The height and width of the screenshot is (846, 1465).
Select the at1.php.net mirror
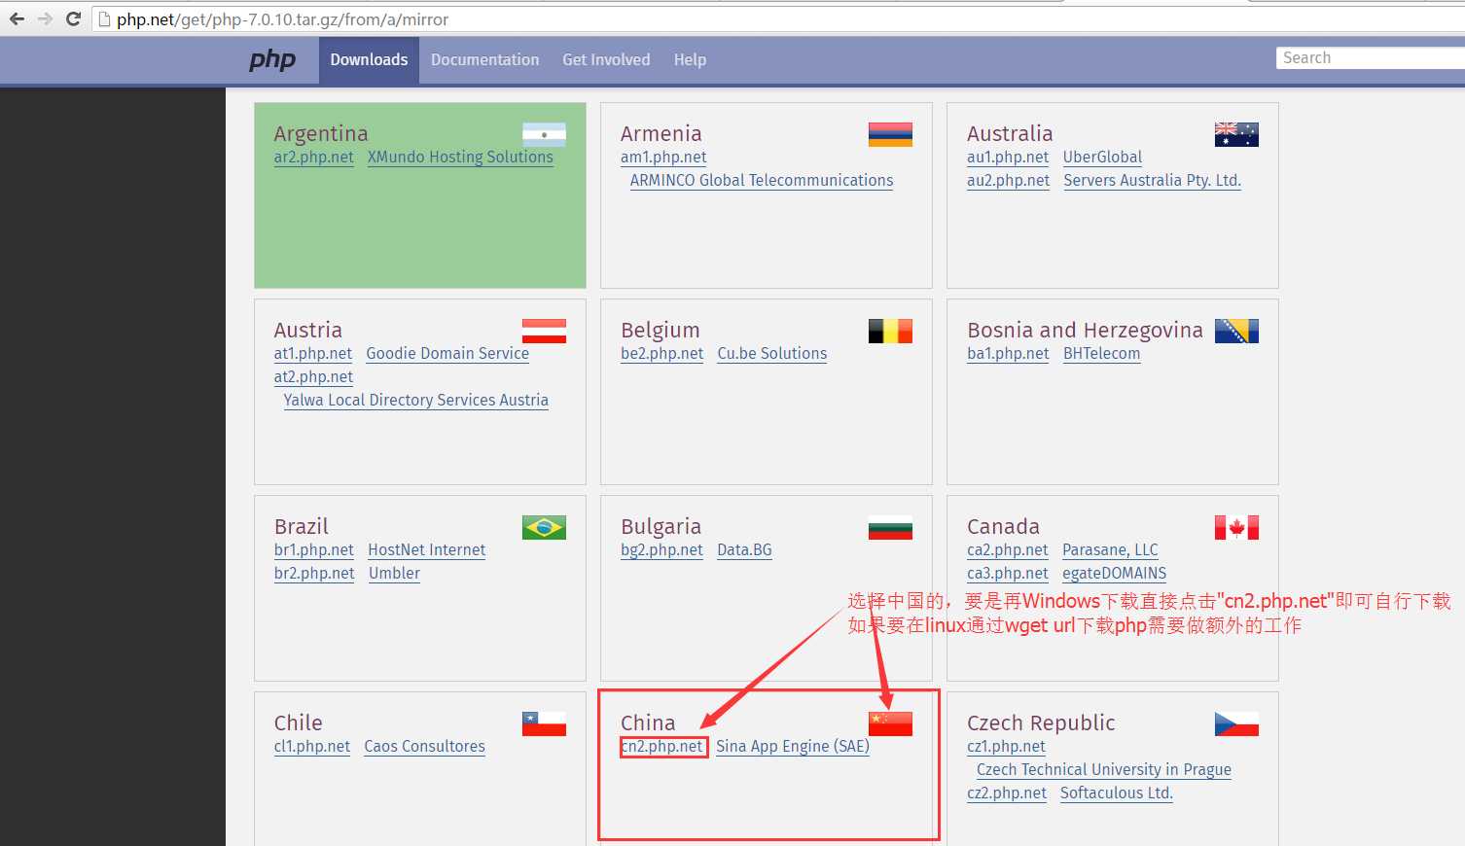coord(312,353)
